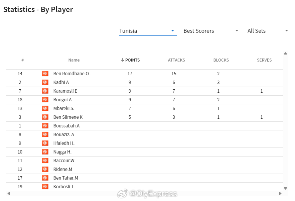The width and height of the screenshot is (295, 201).
Task: Click the Name column header
Action: coord(74,60)
